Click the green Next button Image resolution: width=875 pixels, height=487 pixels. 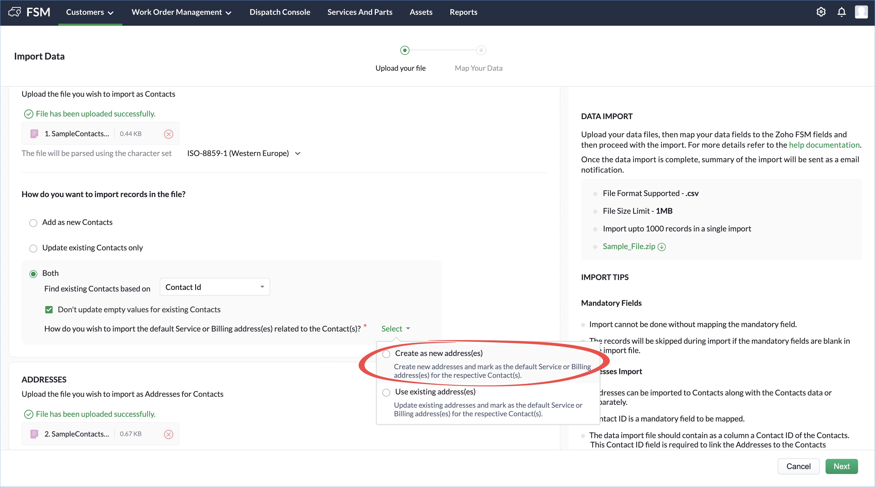click(841, 466)
